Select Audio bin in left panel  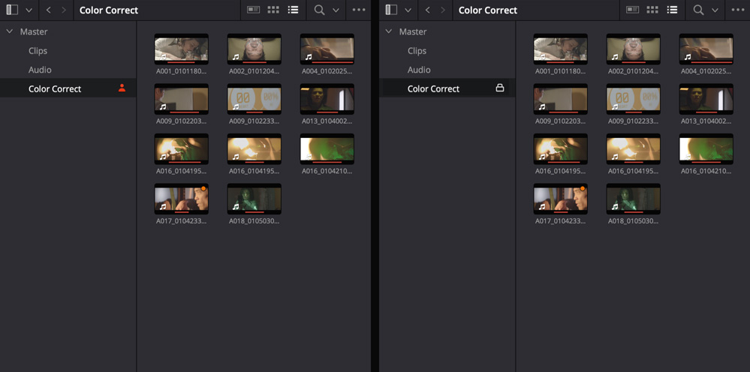coord(40,70)
